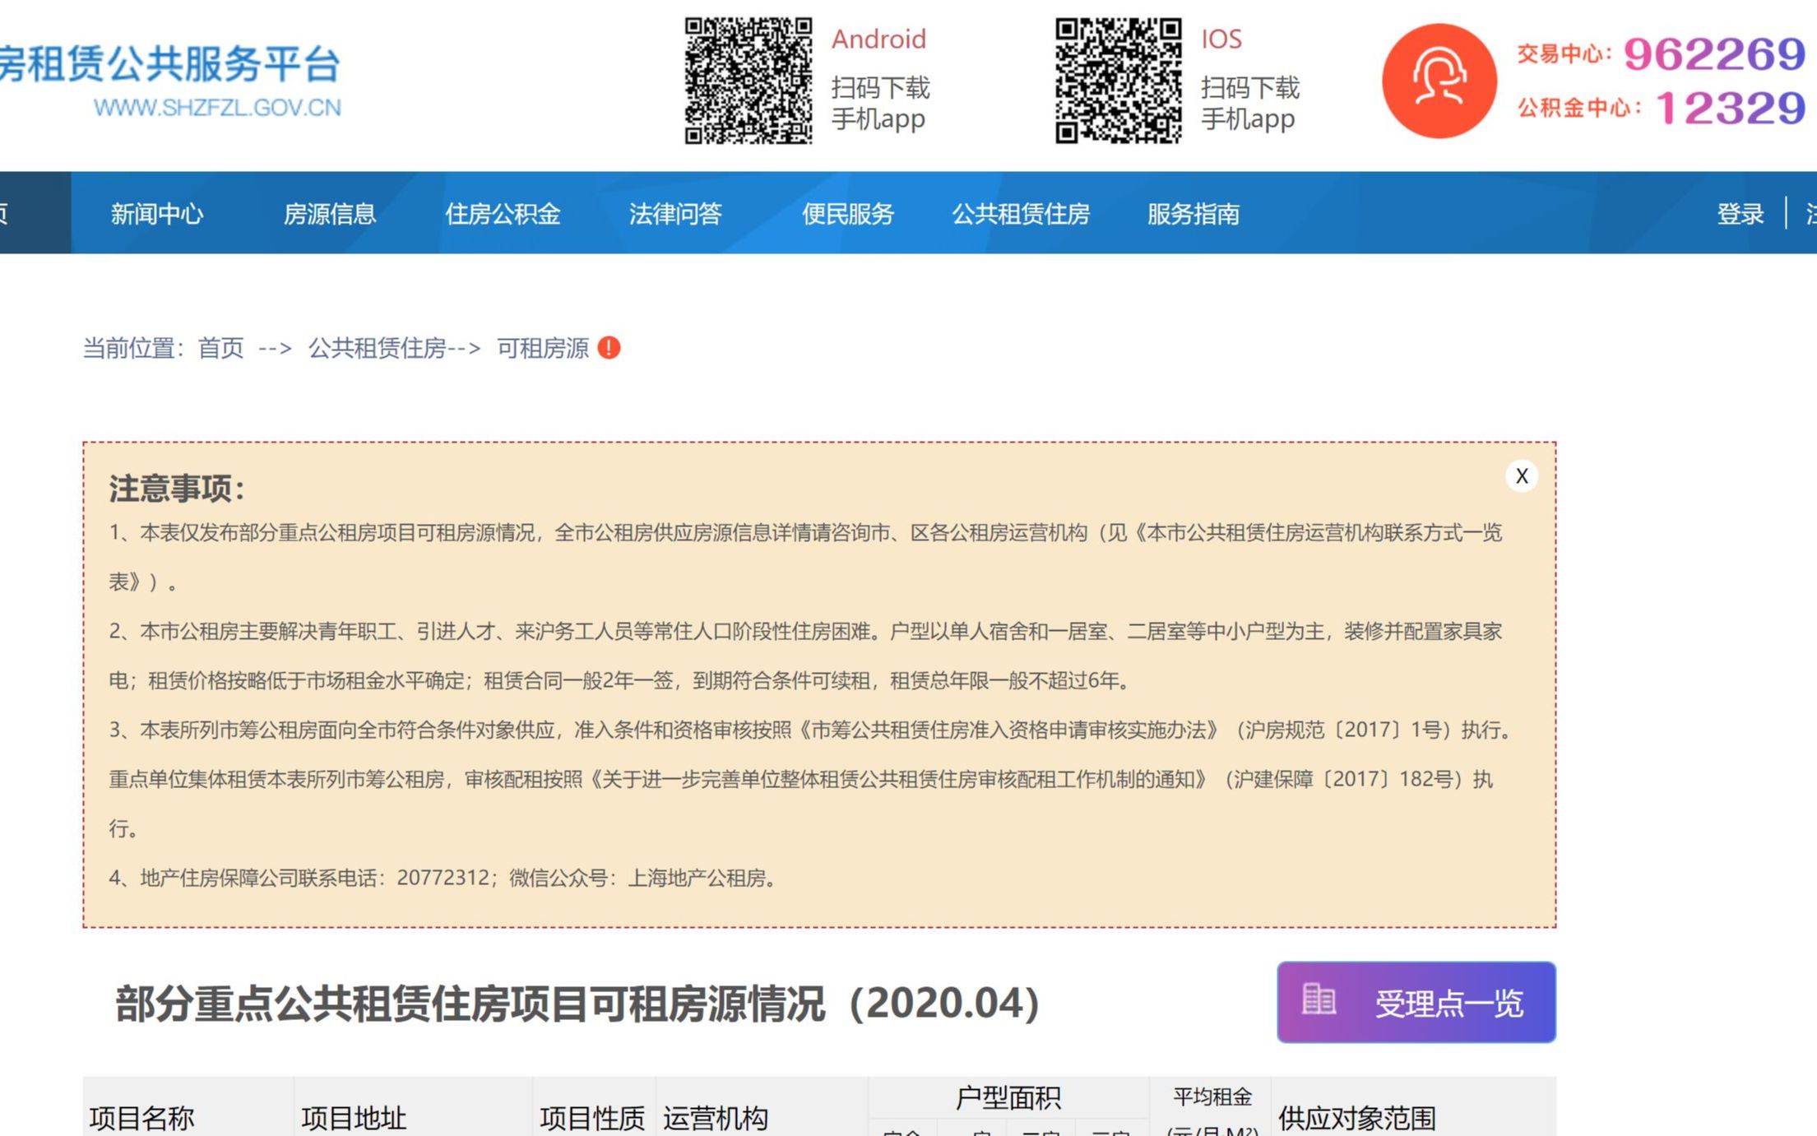The width and height of the screenshot is (1817, 1136).
Task: Click the 注意事项 heading
Action: (177, 489)
